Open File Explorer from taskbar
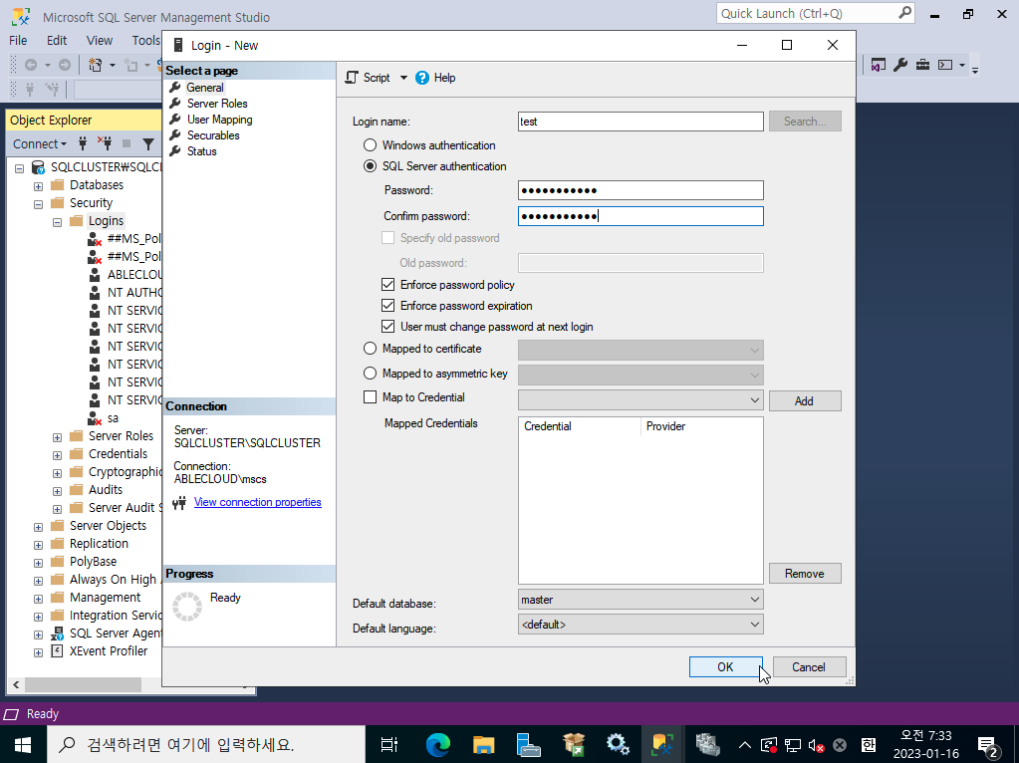Image resolution: width=1019 pixels, height=763 pixels. point(483,744)
